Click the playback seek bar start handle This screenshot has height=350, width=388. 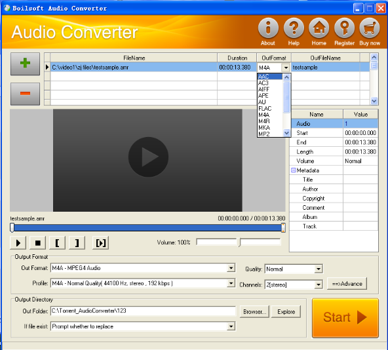coord(12,227)
